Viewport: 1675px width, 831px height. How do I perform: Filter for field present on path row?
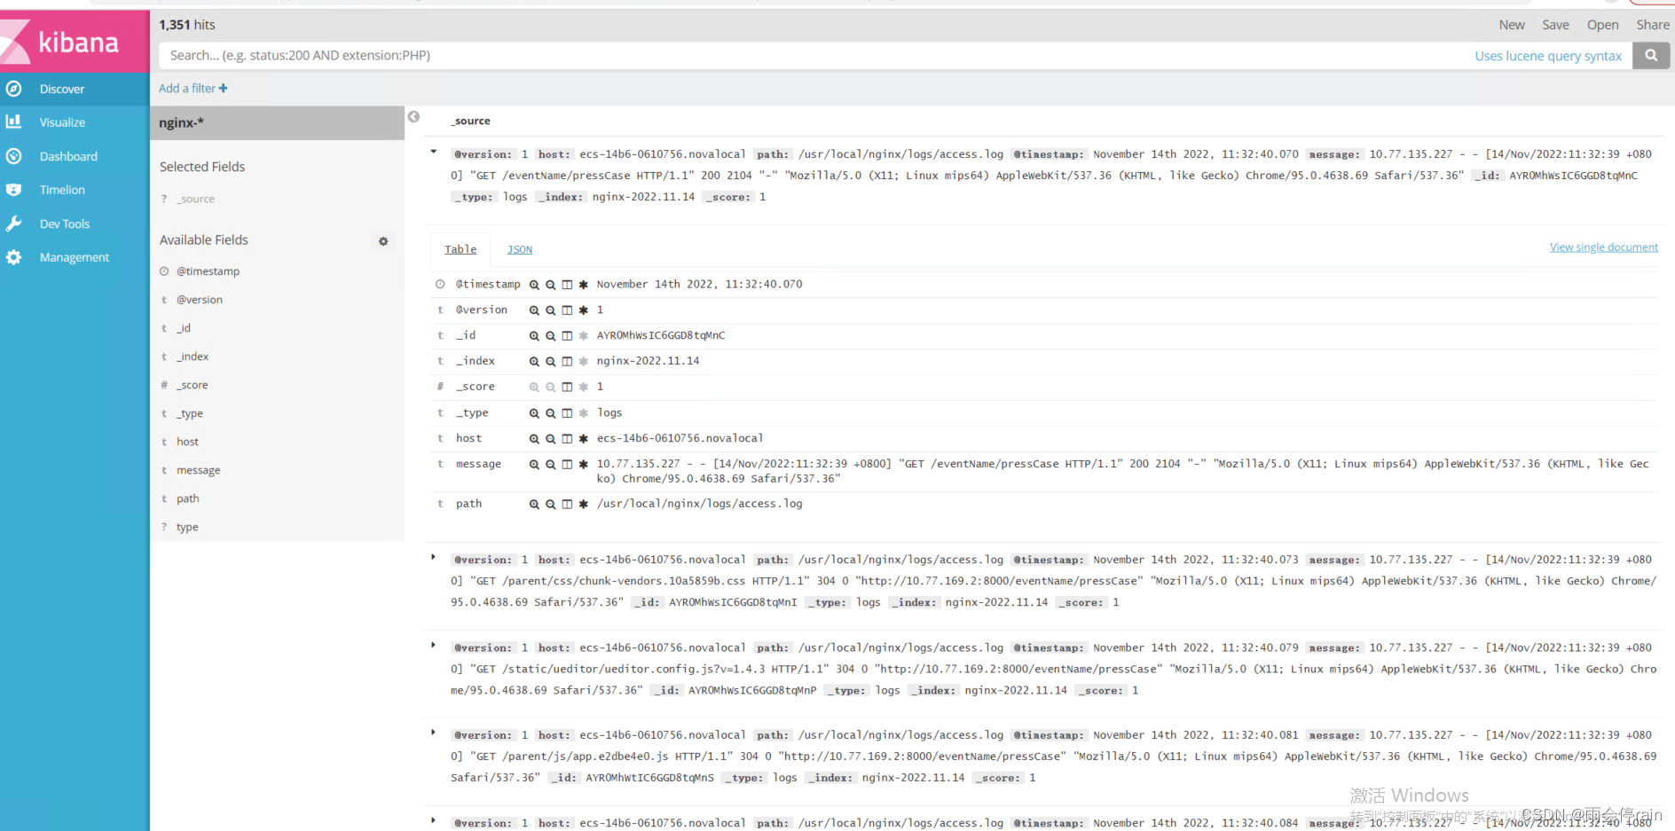coord(583,505)
